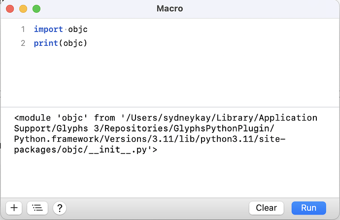Open the list icon menu beside plus button
Image resolution: width=340 pixels, height=220 pixels.
pos(37,208)
